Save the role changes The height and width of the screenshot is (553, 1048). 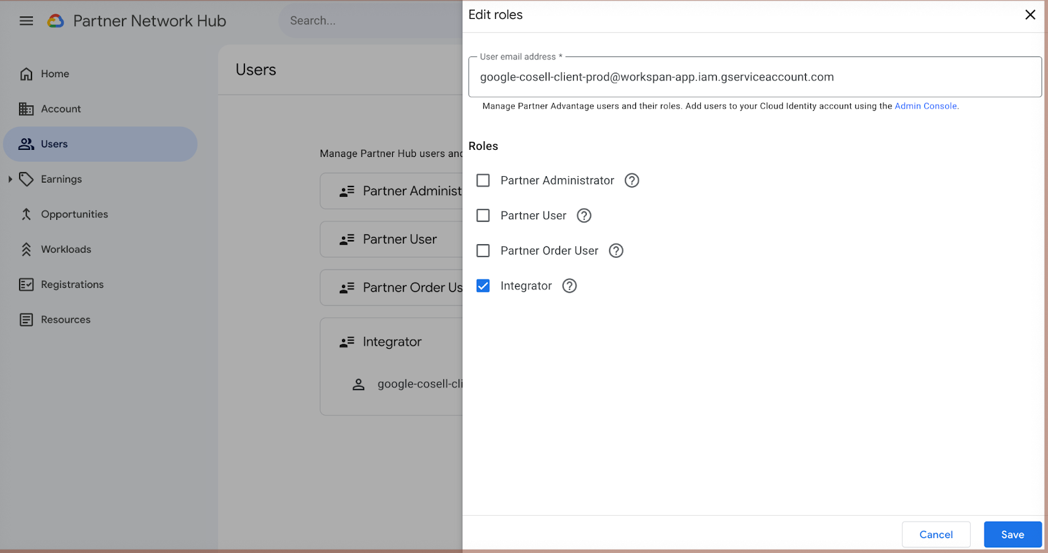[x=1013, y=535]
